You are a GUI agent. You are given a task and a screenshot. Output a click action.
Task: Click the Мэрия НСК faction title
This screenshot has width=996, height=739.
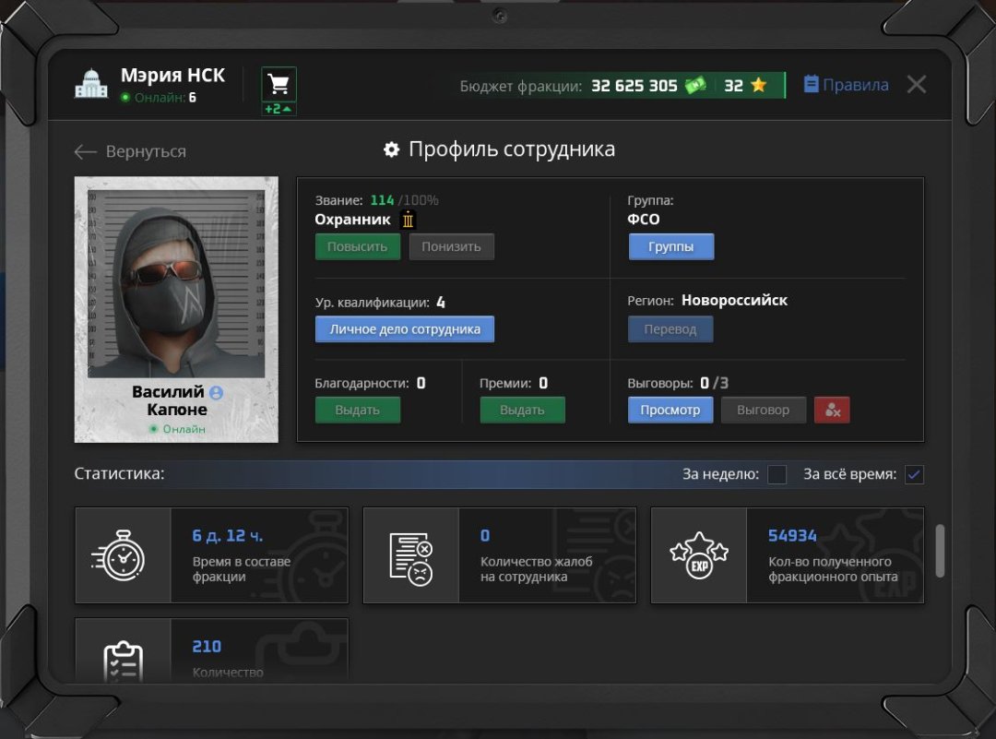[172, 75]
